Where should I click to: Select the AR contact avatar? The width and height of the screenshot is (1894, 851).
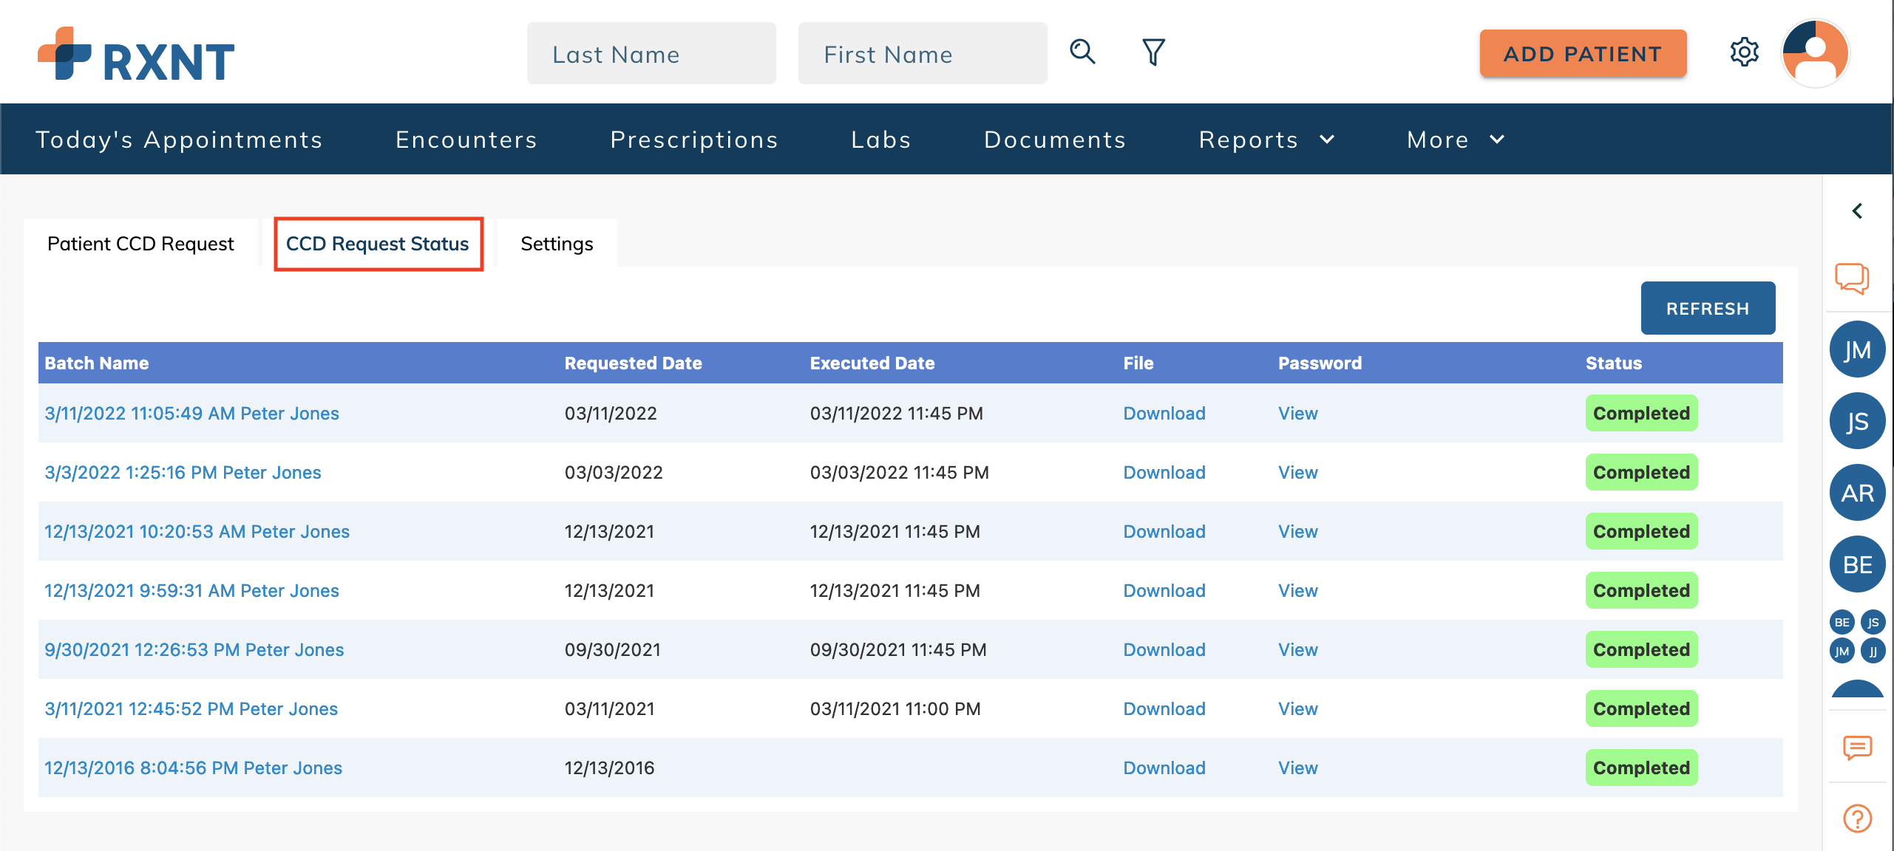(1857, 493)
